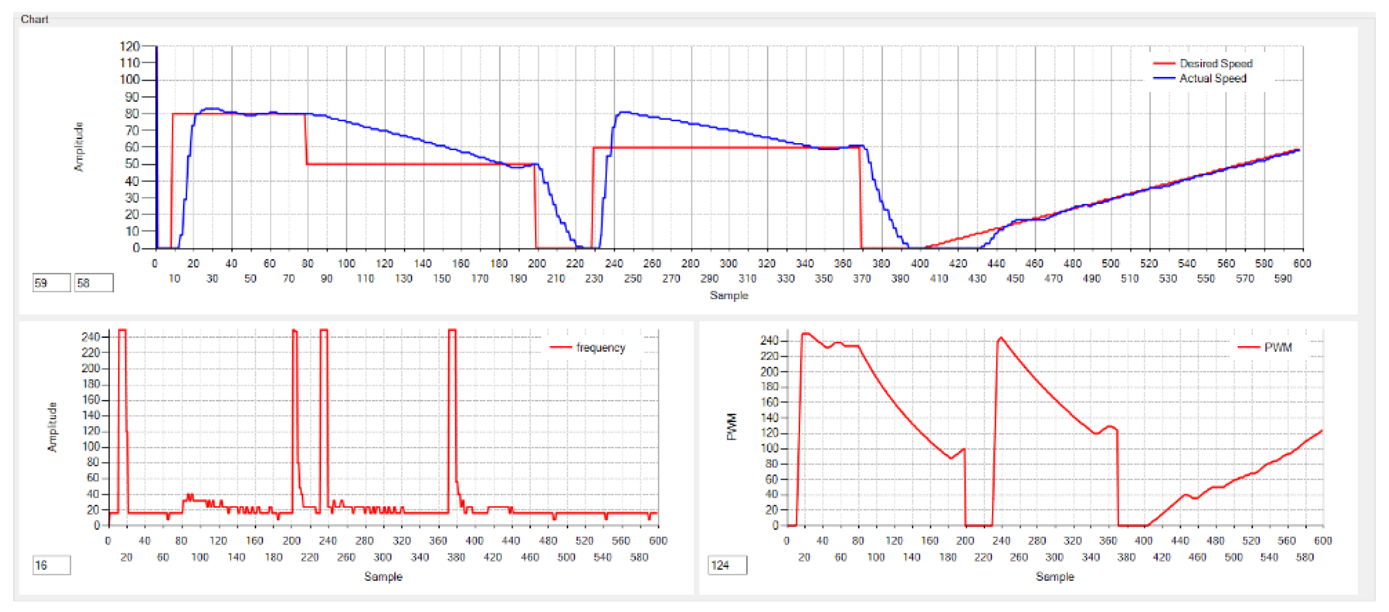This screenshot has height=612, width=1389.
Task: Click the blue Actual Speed legend line
Action: (1164, 79)
